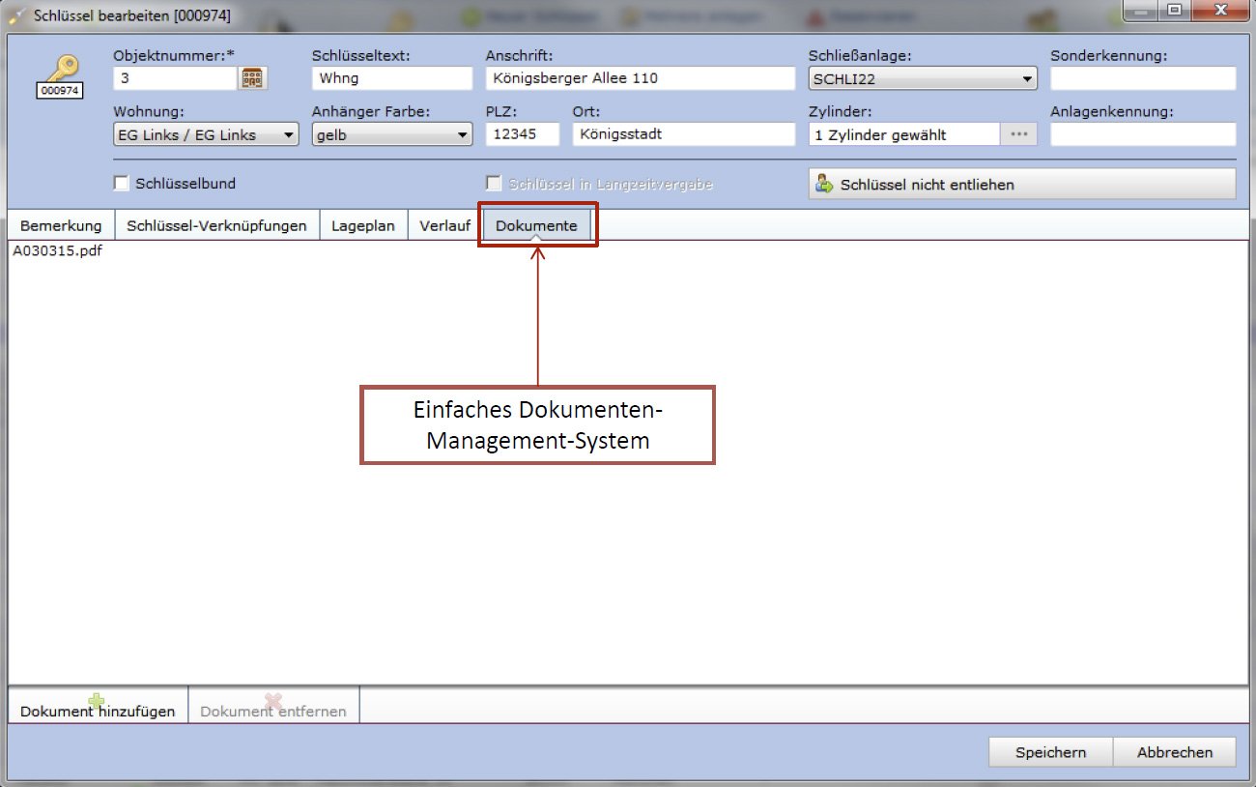The image size is (1256, 787).
Task: Focus the Sonderkennung input field
Action: [x=1143, y=78]
